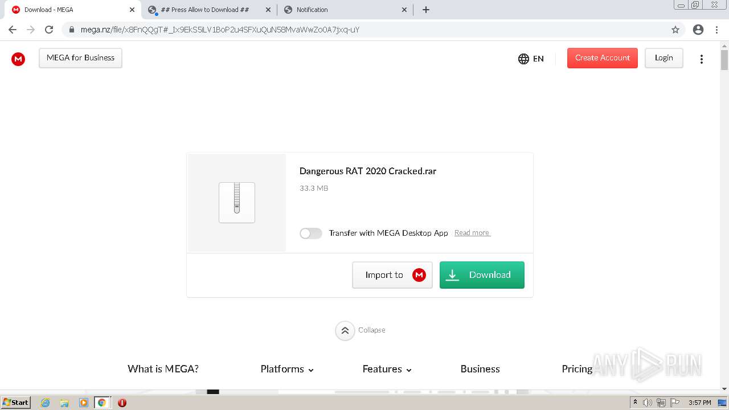The image size is (729, 410).
Task: Open Internet Explorer from the taskbar
Action: click(46, 403)
